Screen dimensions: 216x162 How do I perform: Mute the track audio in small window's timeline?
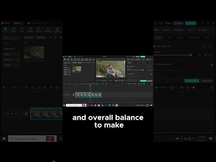pos(69,95)
